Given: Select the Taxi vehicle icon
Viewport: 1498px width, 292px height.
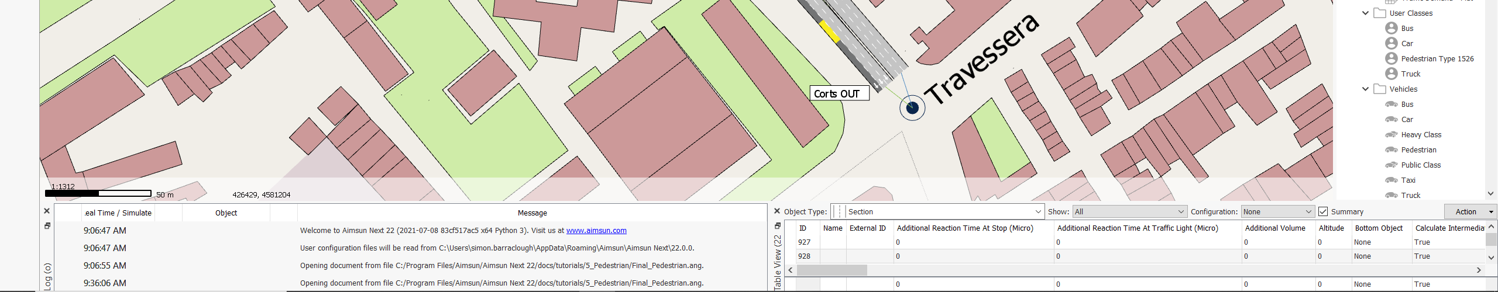Looking at the screenshot, I should [1392, 180].
